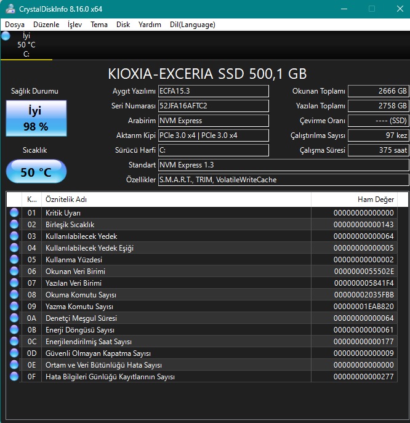Open the İşlev menu
This screenshot has width=410, height=423.
[x=74, y=25]
